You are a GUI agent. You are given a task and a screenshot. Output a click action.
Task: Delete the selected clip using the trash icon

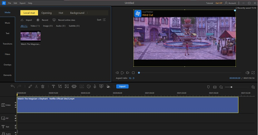(43, 86)
